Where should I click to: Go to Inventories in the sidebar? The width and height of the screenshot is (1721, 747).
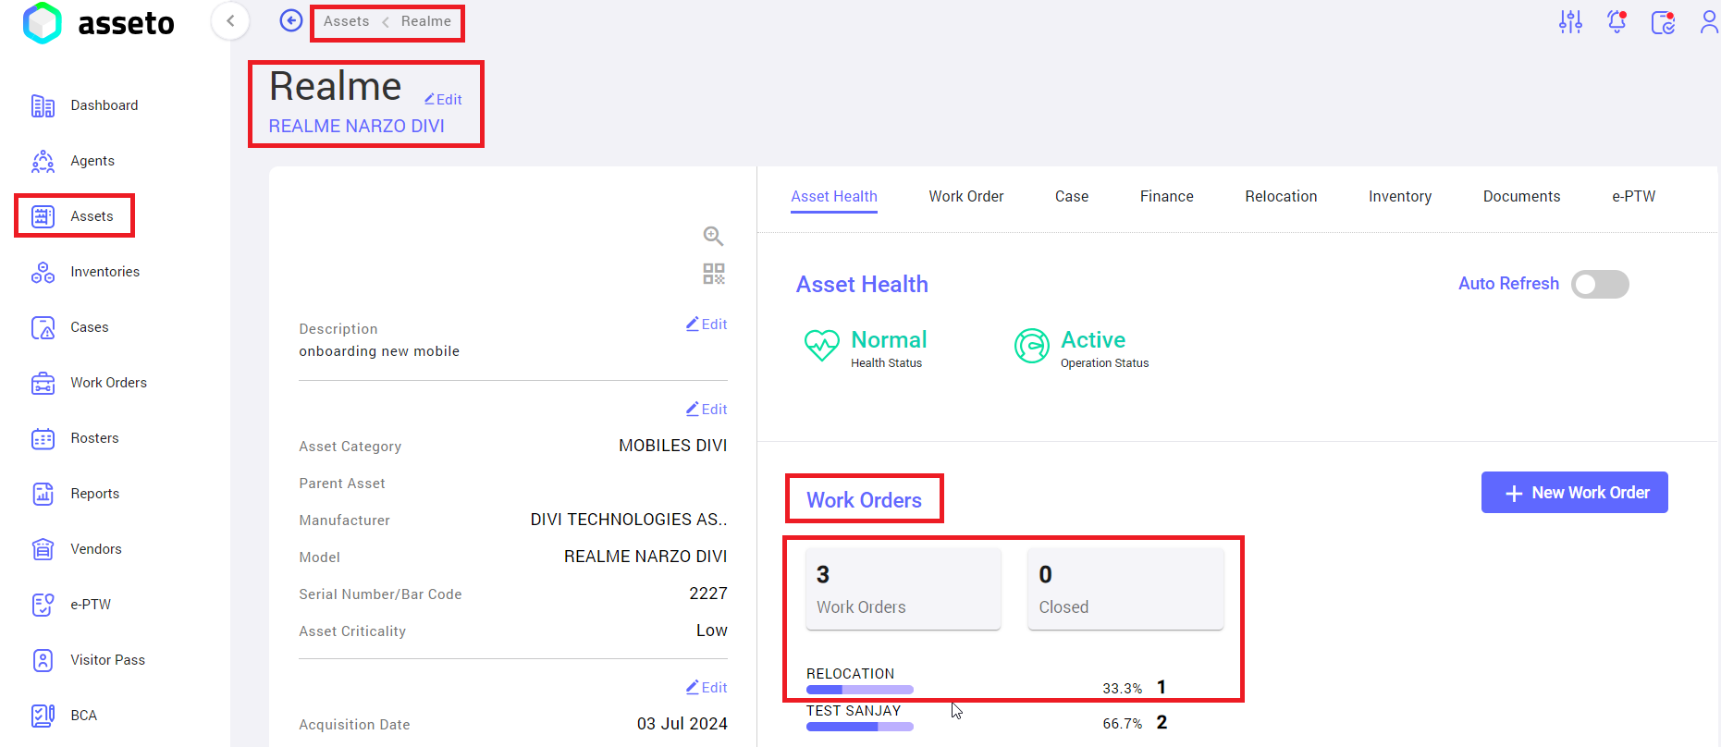pyautogui.click(x=104, y=272)
